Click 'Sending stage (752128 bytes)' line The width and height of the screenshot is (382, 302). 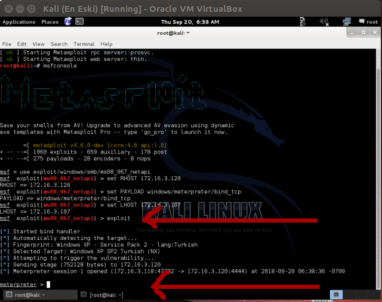tap(81, 265)
